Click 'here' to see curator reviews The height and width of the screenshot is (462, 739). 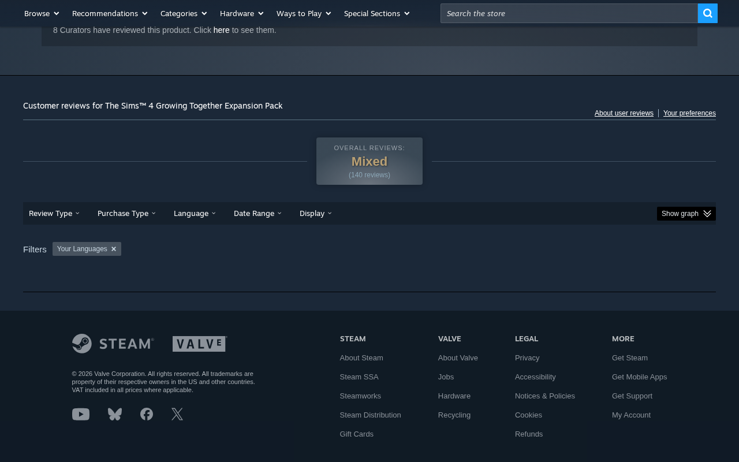pos(222,30)
